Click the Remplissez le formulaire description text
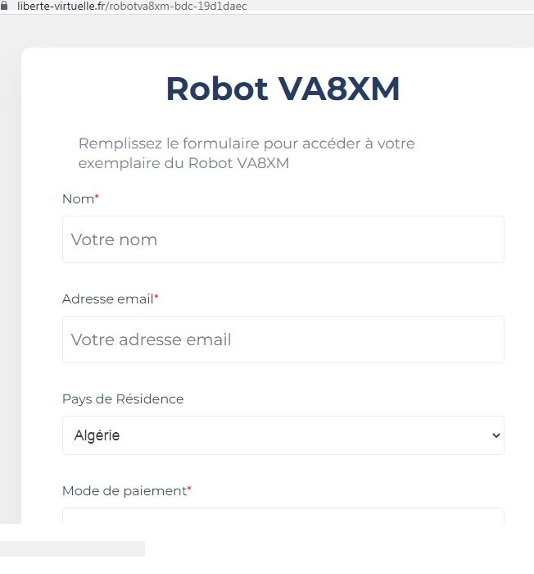The width and height of the screenshot is (534, 574). (x=247, y=153)
